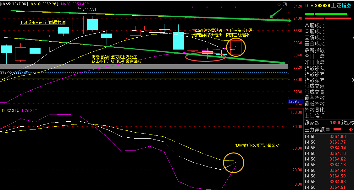Select the tick row showing 3364.13
354x190 pixels.
329,165
